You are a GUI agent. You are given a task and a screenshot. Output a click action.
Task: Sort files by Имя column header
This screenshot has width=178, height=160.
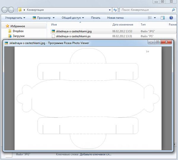click(54, 25)
